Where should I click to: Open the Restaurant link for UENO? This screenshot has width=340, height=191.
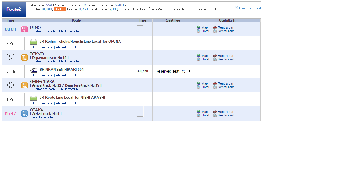(x=226, y=31)
